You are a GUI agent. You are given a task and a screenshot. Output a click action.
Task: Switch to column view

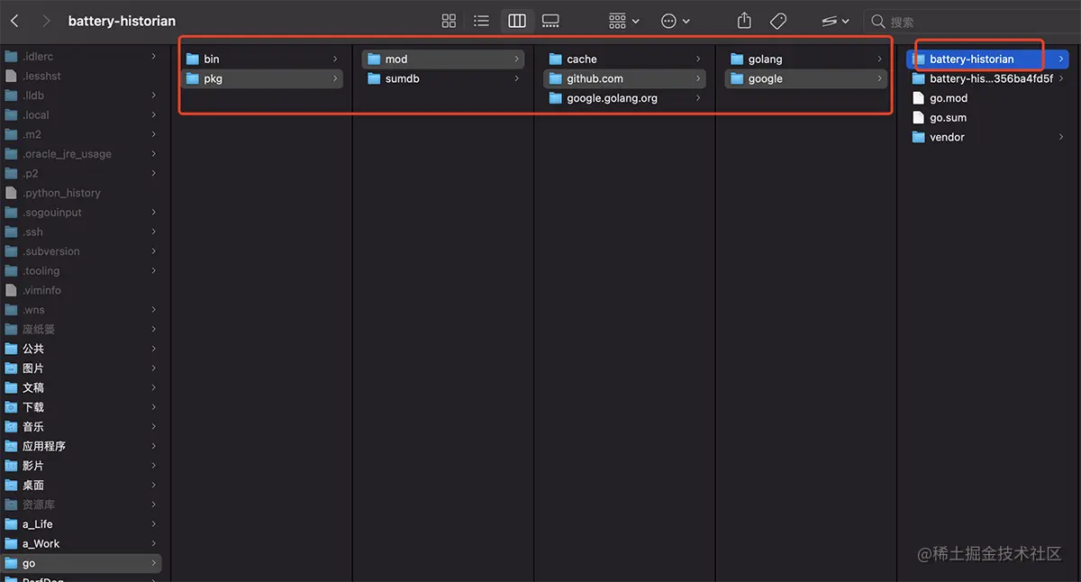(517, 21)
